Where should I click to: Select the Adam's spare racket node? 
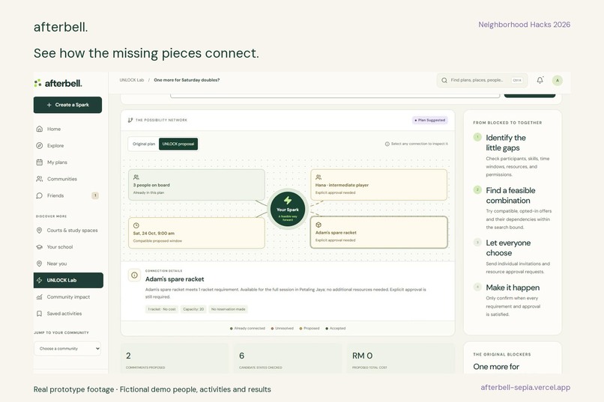click(378, 232)
